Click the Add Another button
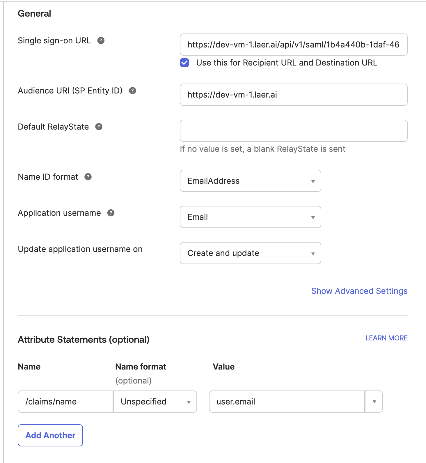426x463 pixels. (x=50, y=435)
